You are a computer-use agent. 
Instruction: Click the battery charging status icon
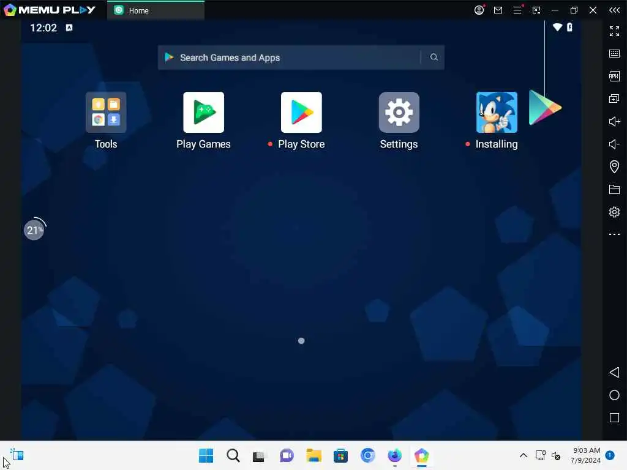coord(569,27)
